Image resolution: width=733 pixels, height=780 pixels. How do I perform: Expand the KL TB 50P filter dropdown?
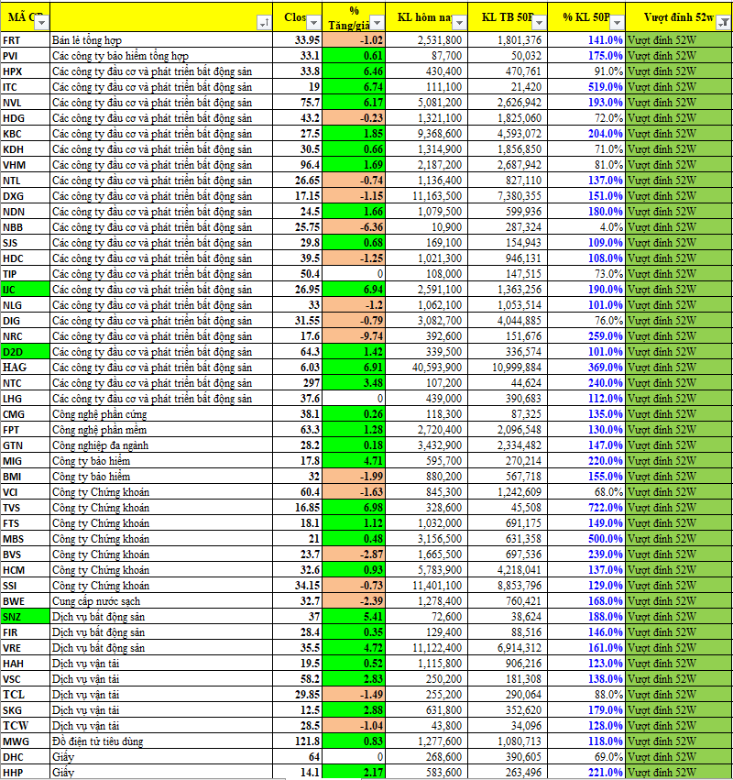click(x=539, y=23)
